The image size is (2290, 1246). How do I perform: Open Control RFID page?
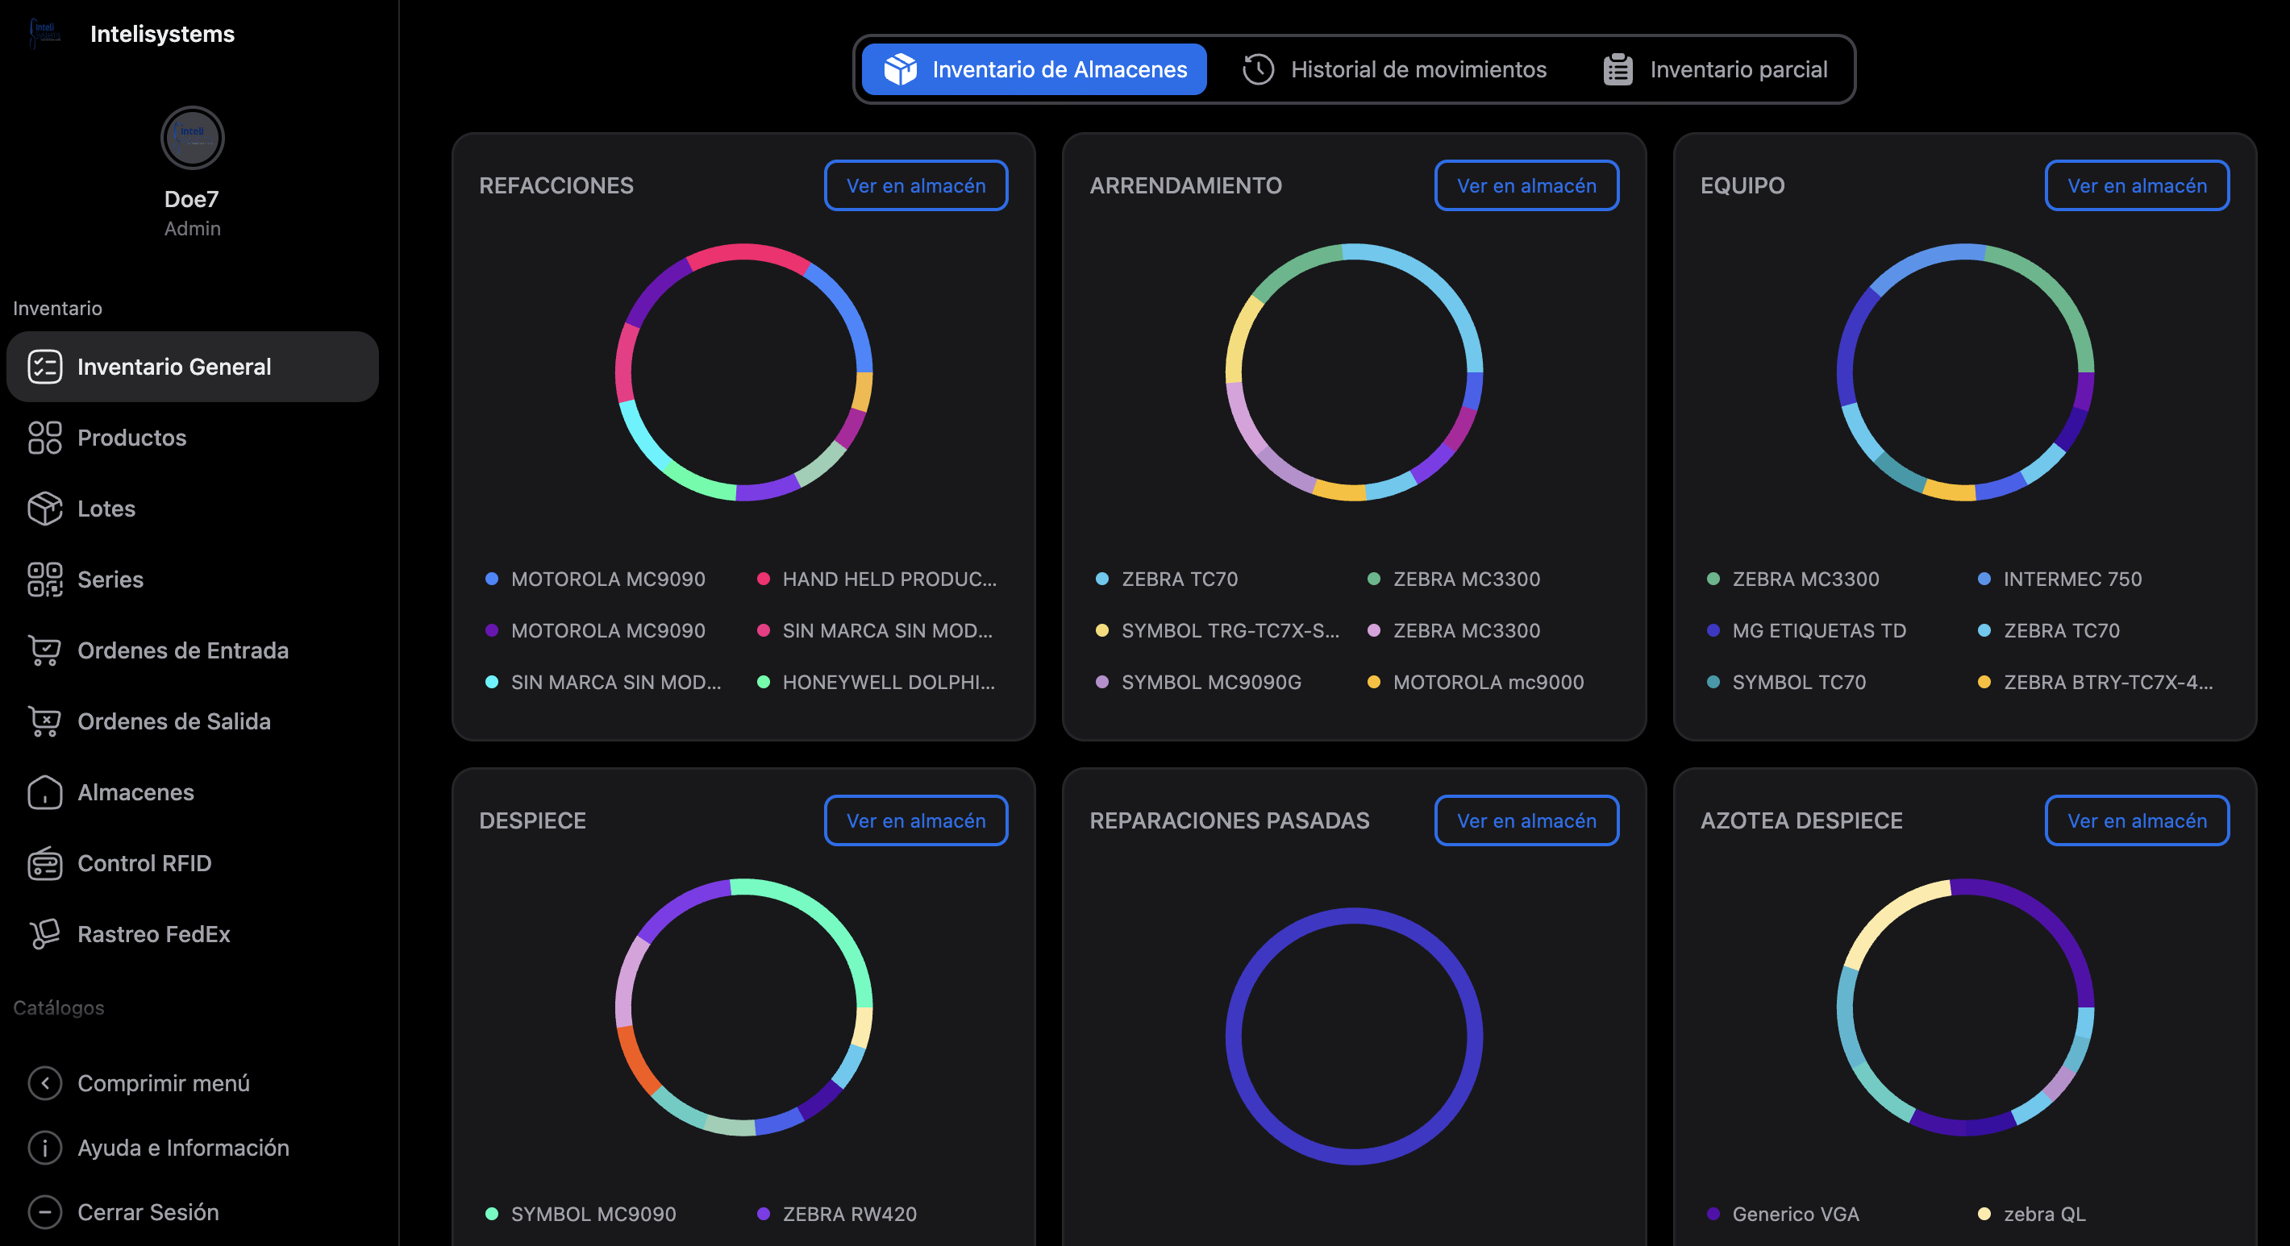193,863
